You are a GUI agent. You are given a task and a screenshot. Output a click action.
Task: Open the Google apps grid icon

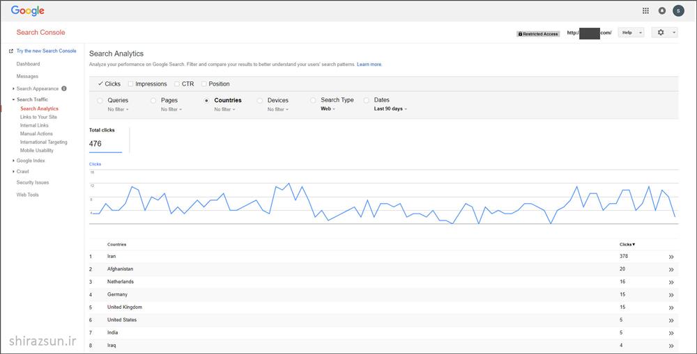(645, 10)
